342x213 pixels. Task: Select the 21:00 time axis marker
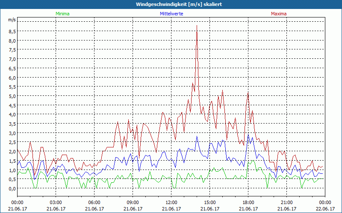(286, 202)
